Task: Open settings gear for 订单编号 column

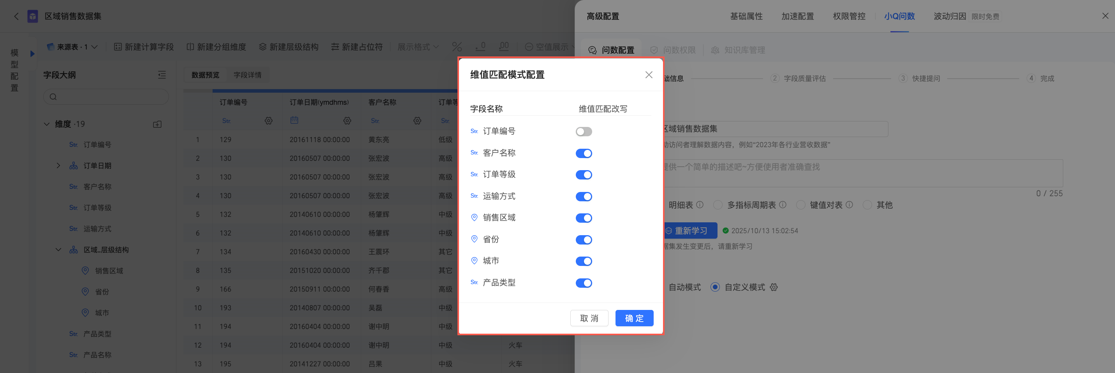Action: 269,121
